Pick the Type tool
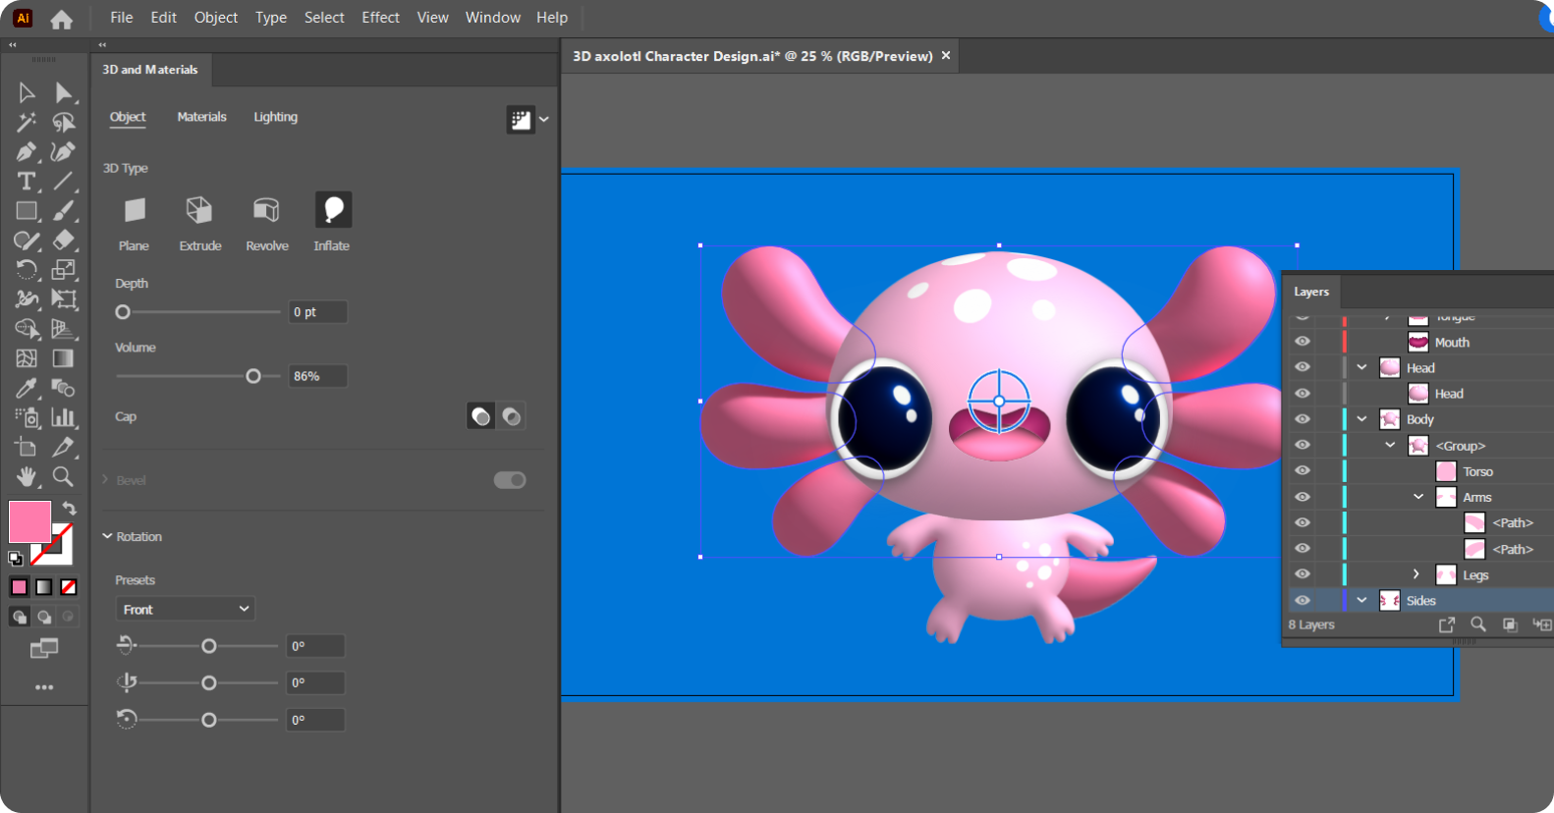The image size is (1554, 813). point(27,182)
